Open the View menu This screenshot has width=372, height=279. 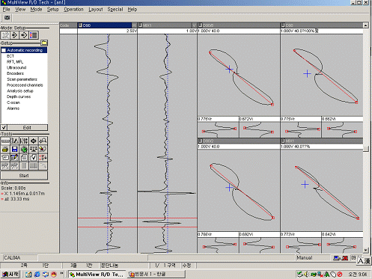pyautogui.click(x=20, y=10)
